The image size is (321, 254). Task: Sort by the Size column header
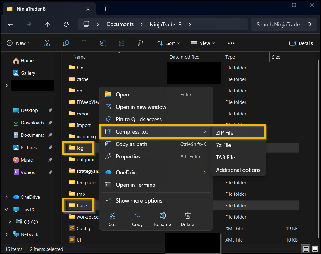285,57
